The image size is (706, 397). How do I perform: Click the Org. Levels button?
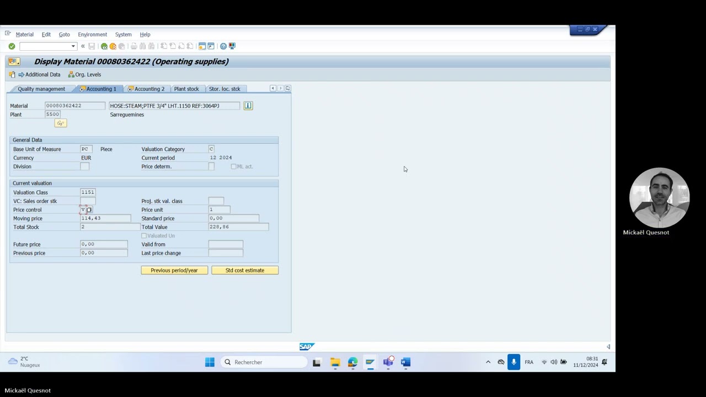(84, 74)
